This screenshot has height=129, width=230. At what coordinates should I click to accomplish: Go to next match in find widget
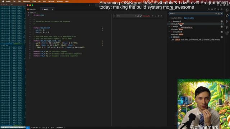tap(156, 16)
